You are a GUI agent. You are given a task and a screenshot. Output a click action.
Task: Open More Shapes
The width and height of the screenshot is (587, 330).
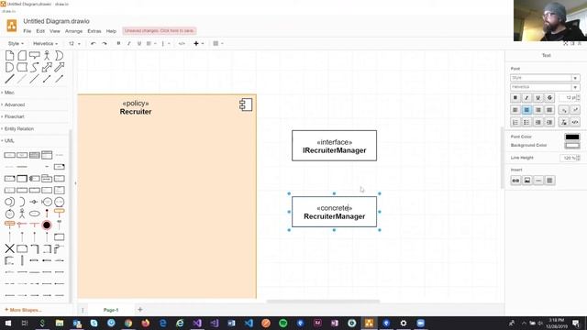[x=23, y=310]
